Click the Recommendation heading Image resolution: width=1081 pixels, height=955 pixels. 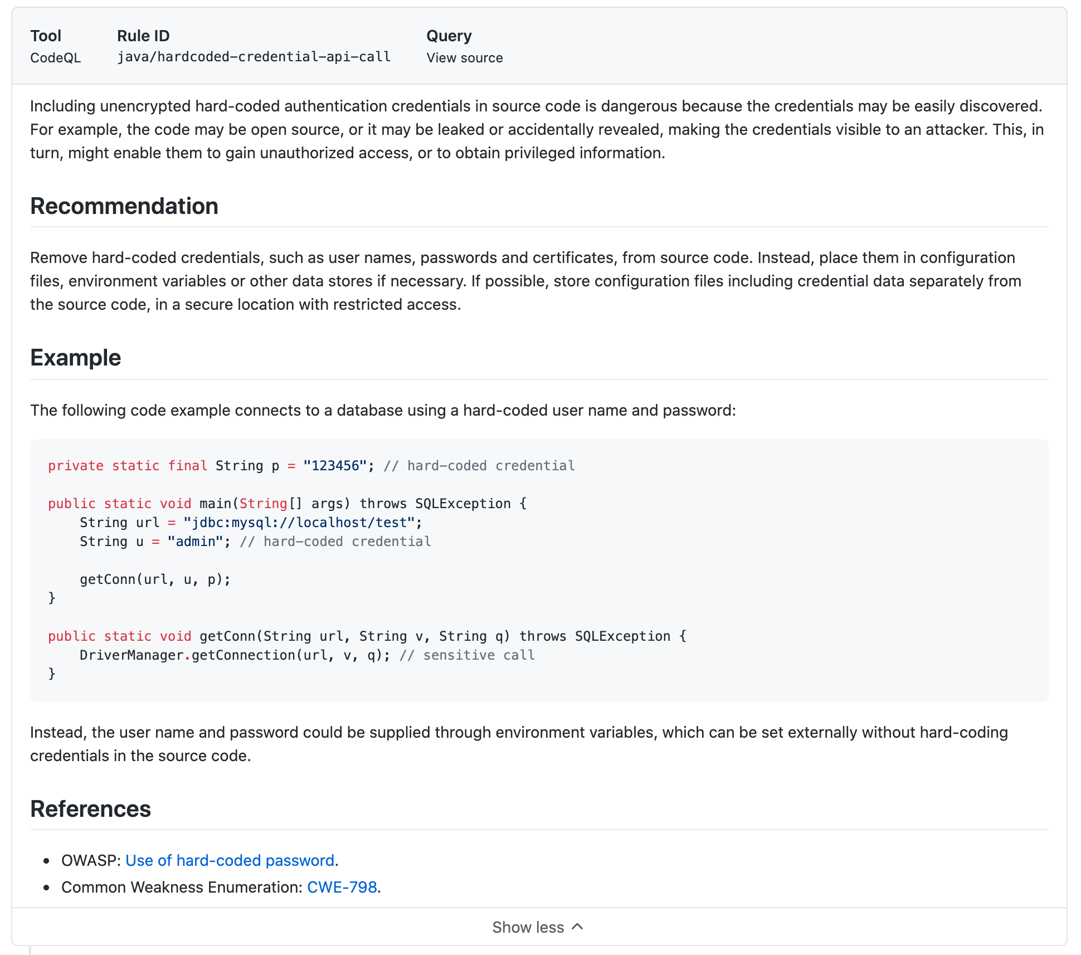coord(124,206)
